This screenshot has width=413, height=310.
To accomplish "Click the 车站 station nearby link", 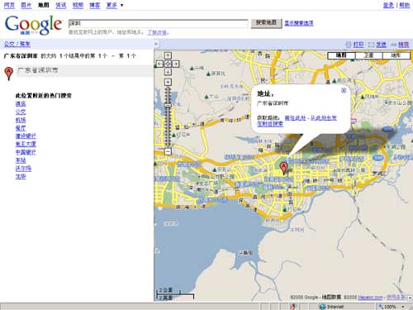I will pyautogui.click(x=21, y=160).
